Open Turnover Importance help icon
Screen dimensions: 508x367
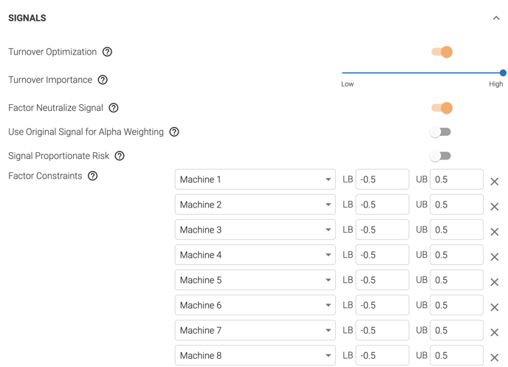click(103, 80)
